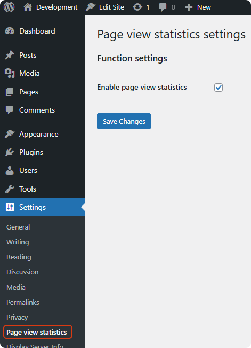Select the Settings menu item
This screenshot has height=348, width=251.
[43, 207]
